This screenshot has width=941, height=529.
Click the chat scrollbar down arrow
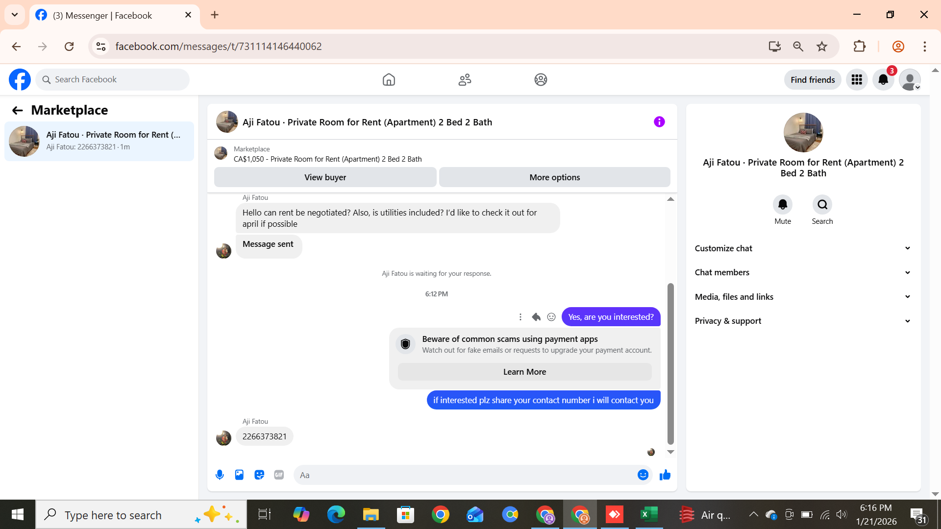tap(670, 452)
